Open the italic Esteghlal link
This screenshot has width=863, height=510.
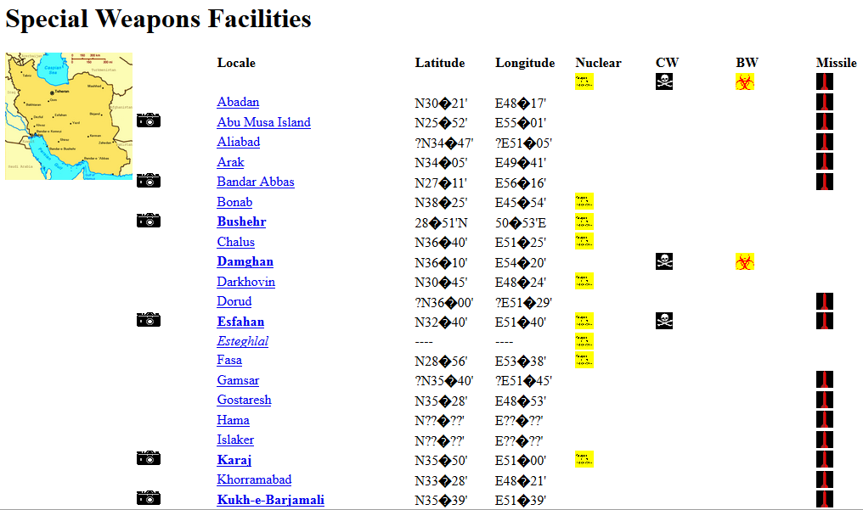[x=242, y=341]
